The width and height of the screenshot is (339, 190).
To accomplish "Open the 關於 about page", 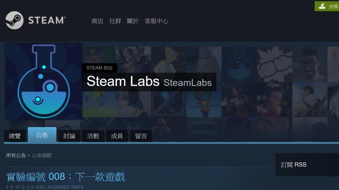I will click(133, 21).
